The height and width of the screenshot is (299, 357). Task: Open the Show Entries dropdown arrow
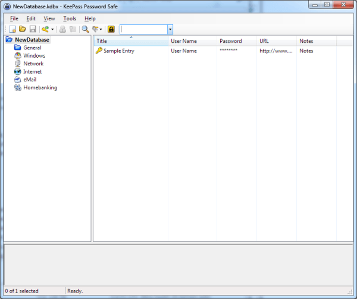coord(101,29)
